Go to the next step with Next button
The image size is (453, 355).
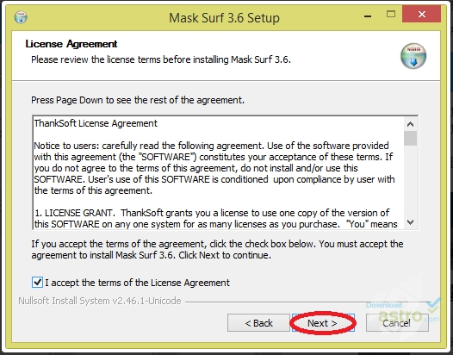[323, 323]
